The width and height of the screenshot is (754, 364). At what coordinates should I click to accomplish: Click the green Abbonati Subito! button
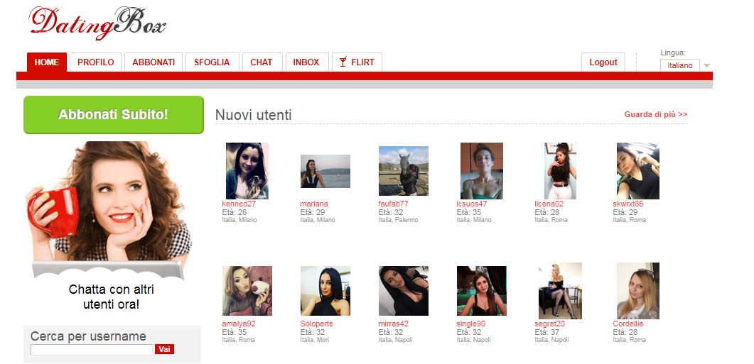coord(114,114)
